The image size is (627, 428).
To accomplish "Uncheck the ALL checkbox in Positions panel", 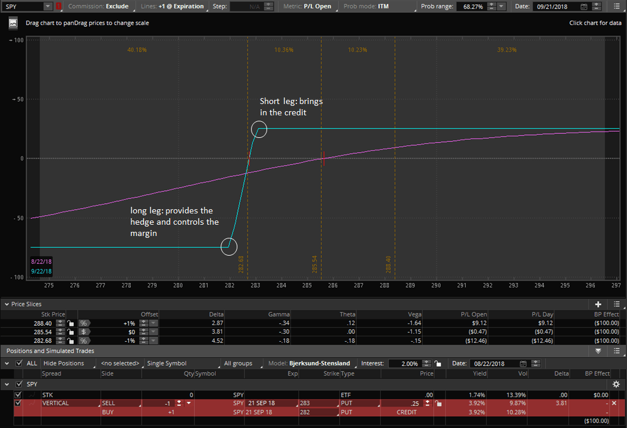I will tap(20, 363).
